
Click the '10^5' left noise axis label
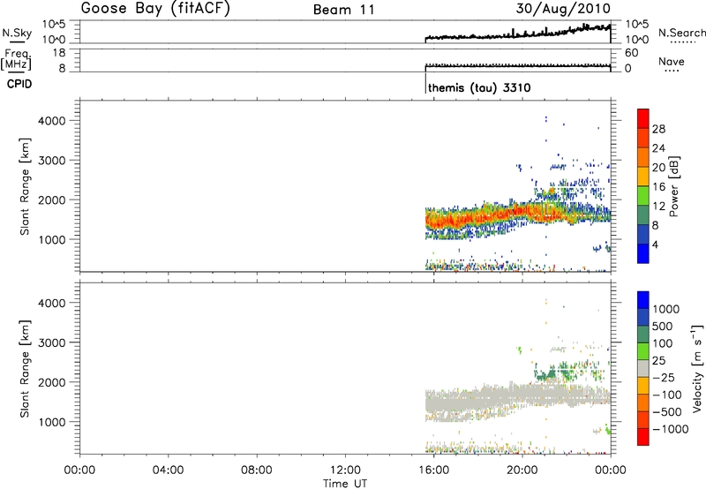click(x=54, y=24)
